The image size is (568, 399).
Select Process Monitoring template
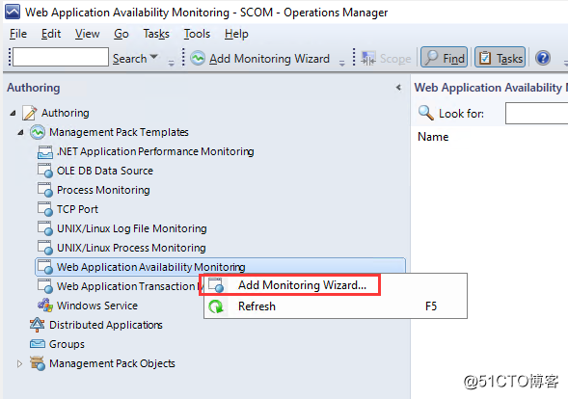[x=103, y=190]
